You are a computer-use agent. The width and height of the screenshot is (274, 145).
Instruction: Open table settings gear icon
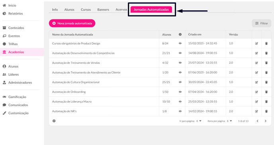click(54, 121)
